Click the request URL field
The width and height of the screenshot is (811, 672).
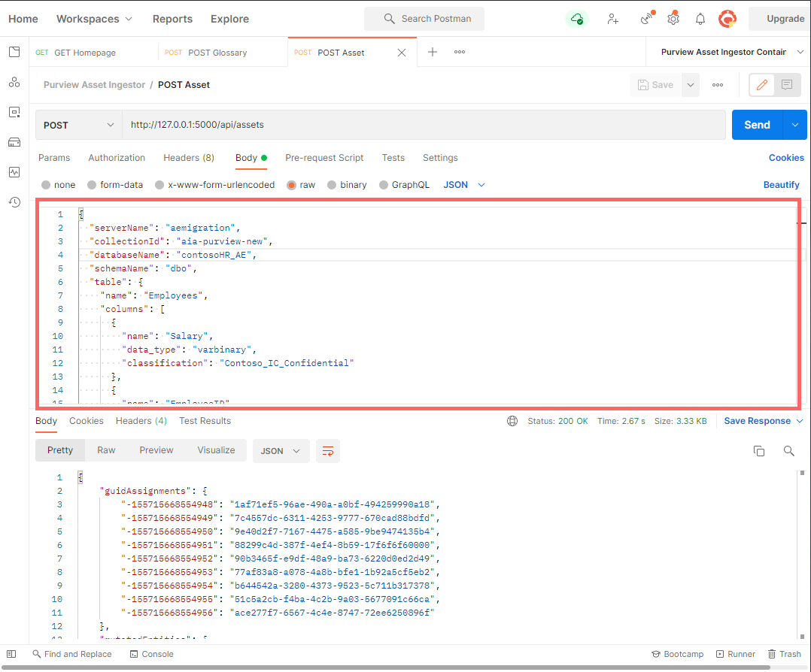(424, 125)
